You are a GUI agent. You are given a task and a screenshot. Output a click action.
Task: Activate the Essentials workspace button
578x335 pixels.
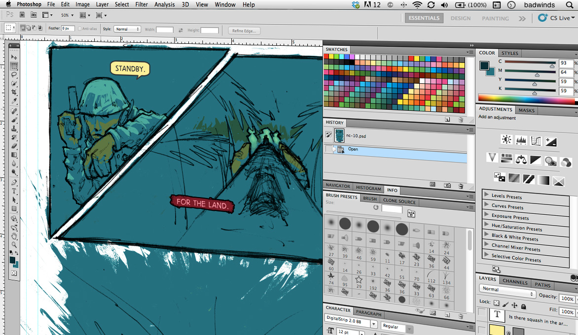point(424,18)
